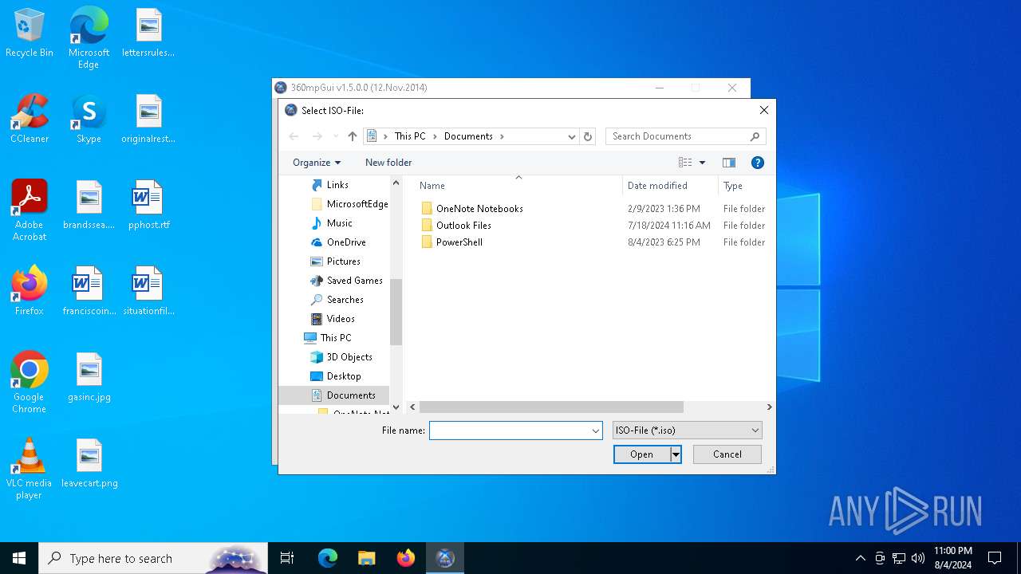Open the Windows Start menu
The height and width of the screenshot is (574, 1021).
19,558
